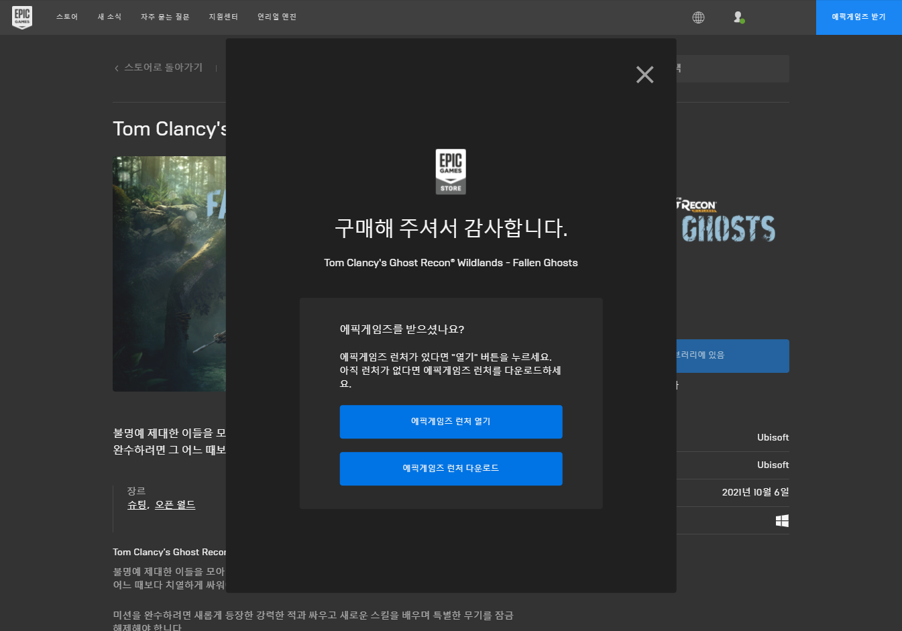Open the 지원센터 menu item

[x=223, y=17]
